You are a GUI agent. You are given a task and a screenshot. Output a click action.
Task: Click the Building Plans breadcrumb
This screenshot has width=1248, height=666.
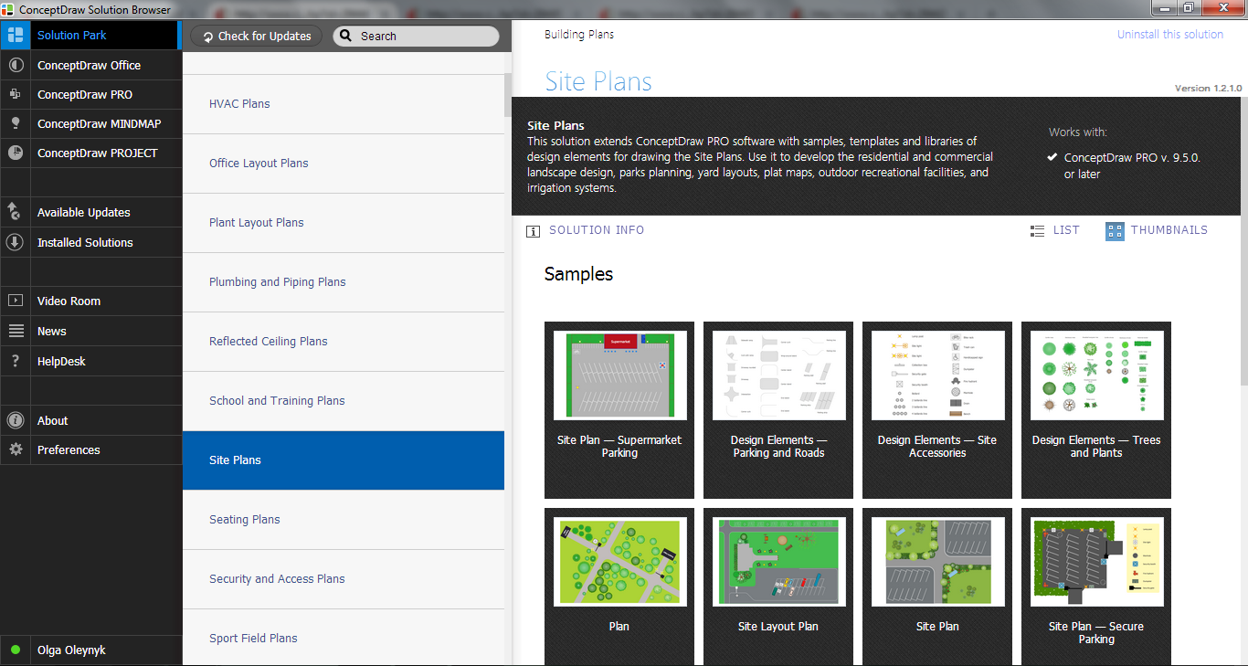click(579, 34)
